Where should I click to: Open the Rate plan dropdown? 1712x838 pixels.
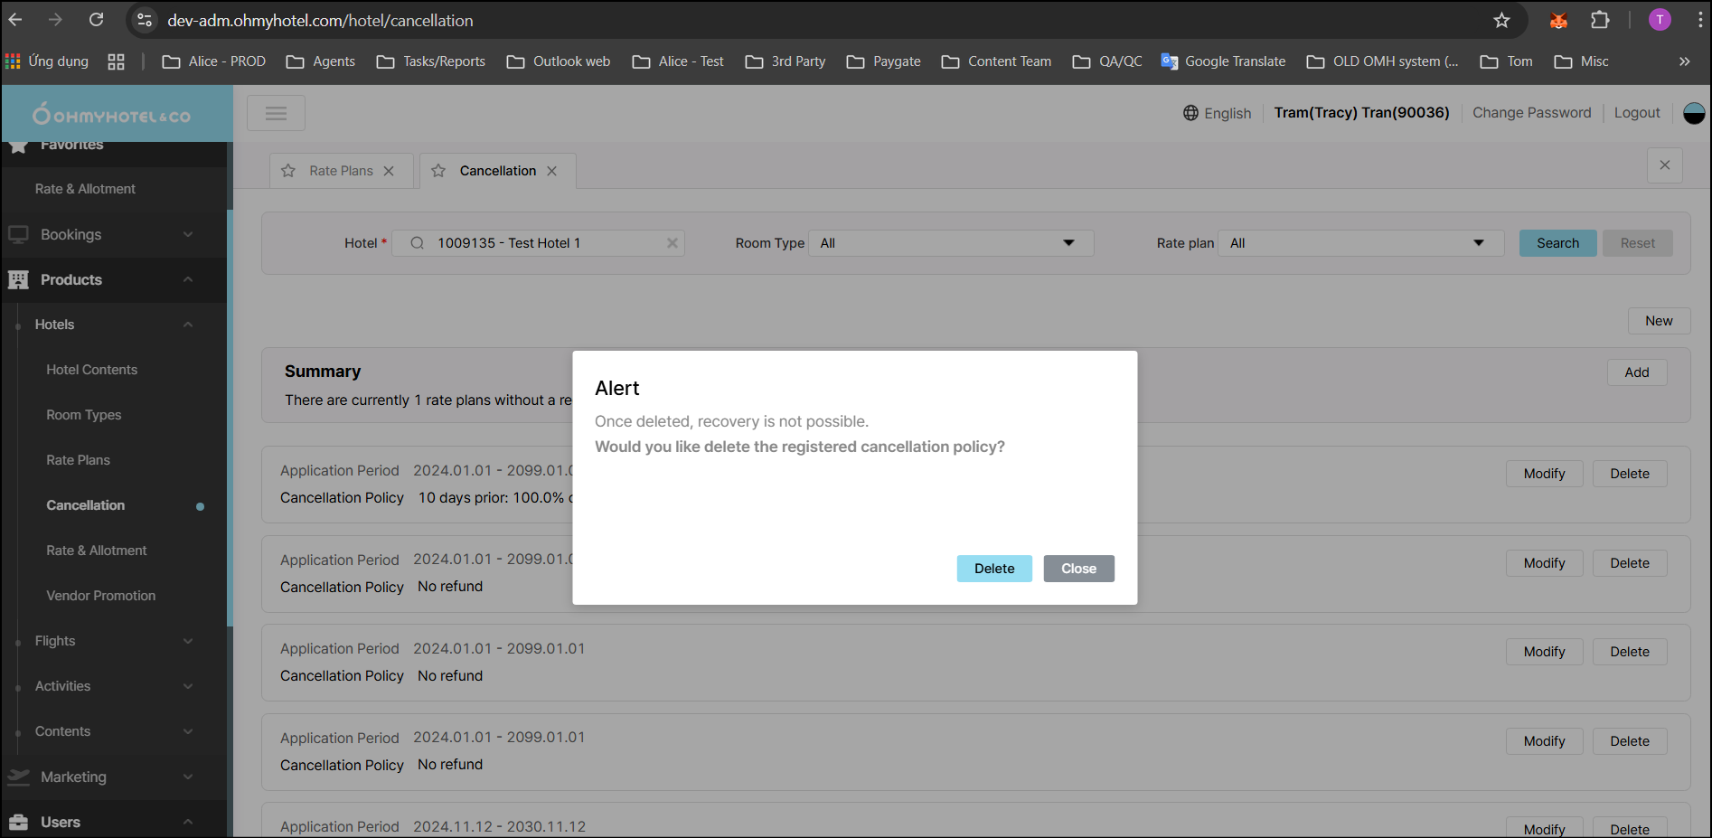1359,243
